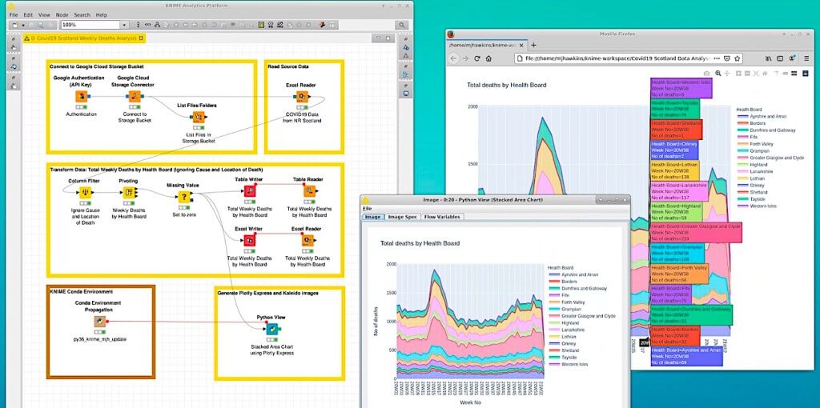Select the Table Reader node icon

pyautogui.click(x=310, y=191)
